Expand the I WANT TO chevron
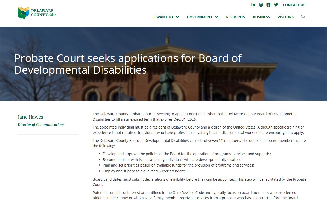Screen dimensions: 327x204 (177, 17)
